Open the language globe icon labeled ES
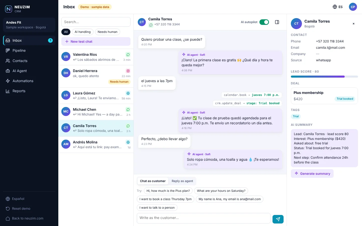This screenshot has height=226, width=362. point(338,7)
